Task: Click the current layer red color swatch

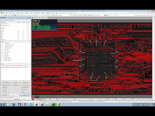Action: point(33,99)
